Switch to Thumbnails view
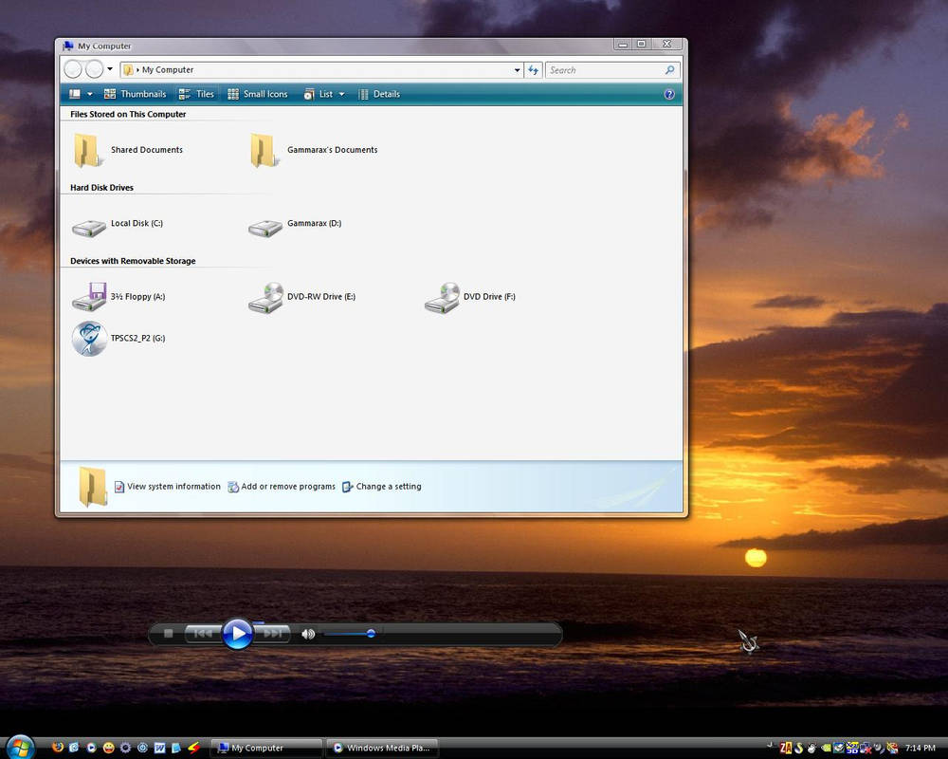 (135, 94)
